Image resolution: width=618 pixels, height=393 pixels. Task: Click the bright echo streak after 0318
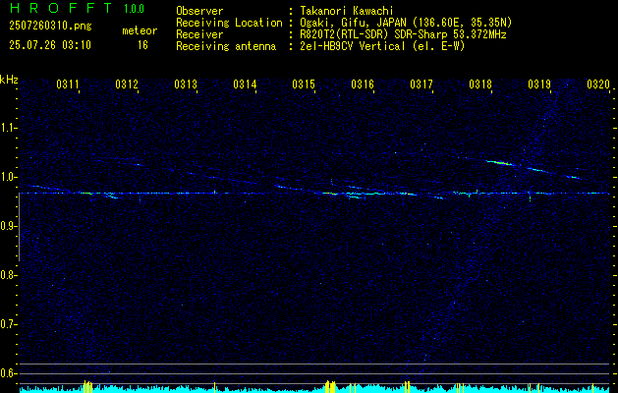[500, 162]
